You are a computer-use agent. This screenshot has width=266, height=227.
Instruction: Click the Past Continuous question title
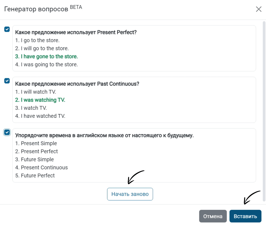pos(77,84)
